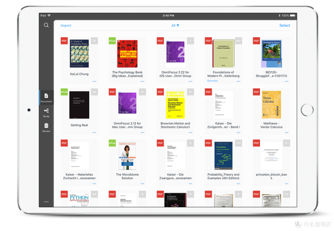Open more options for Getting Real
Image resolution: width=334 pixels, height=231 pixels.
point(94,133)
